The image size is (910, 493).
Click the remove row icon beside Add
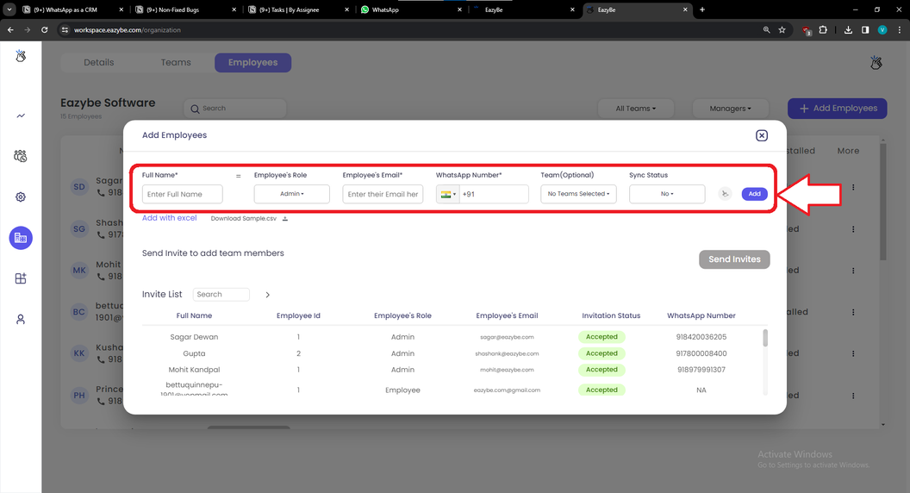point(725,194)
